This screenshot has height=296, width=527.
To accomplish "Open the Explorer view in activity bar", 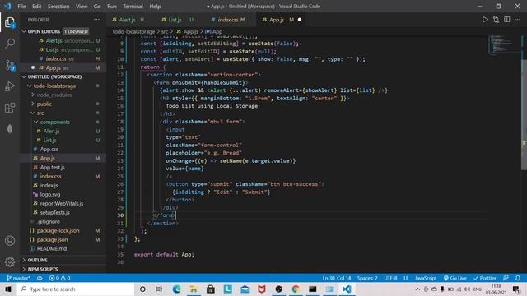I will pyautogui.click(x=10, y=22).
